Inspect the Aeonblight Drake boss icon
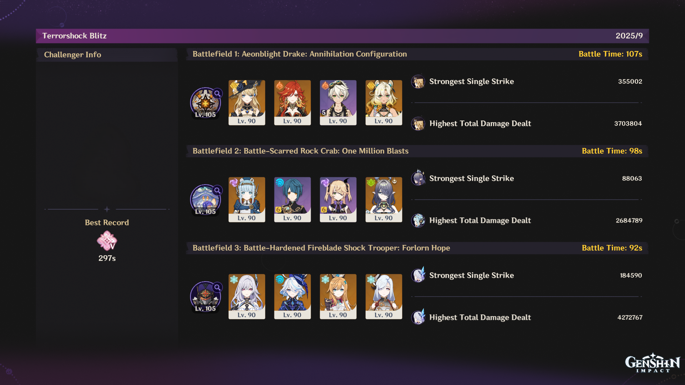Screen dimensions: 685x385 point(205,103)
